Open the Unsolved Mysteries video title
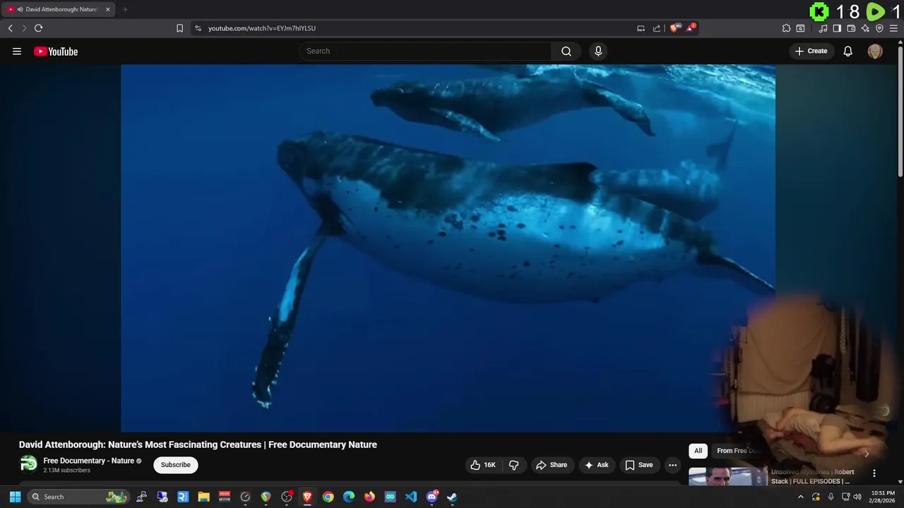The width and height of the screenshot is (904, 508). pyautogui.click(x=813, y=476)
